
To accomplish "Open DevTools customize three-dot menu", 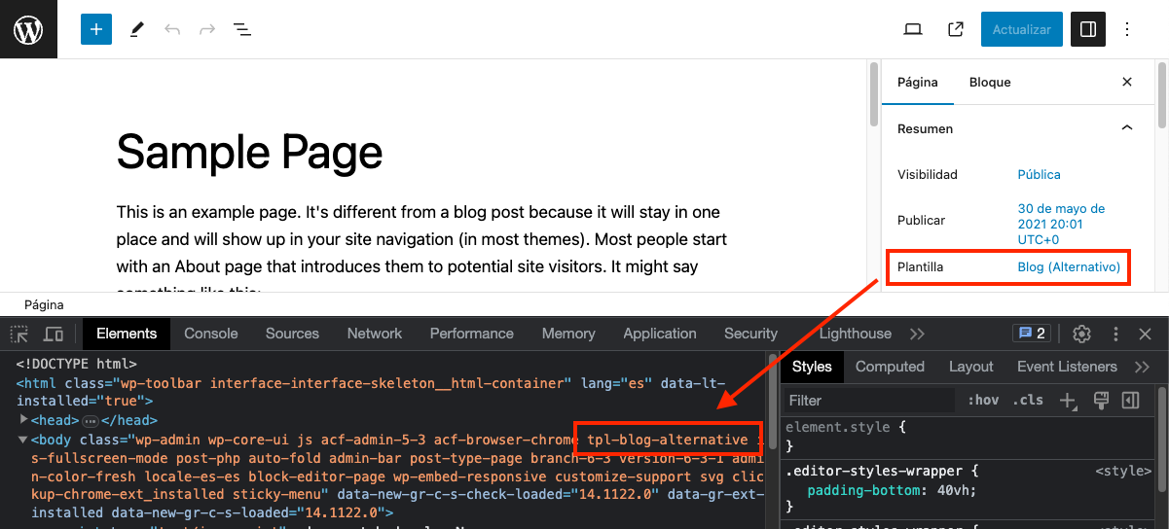I will 1115,334.
